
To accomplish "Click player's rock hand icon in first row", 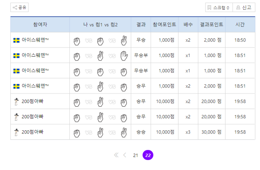I will coord(77,40).
